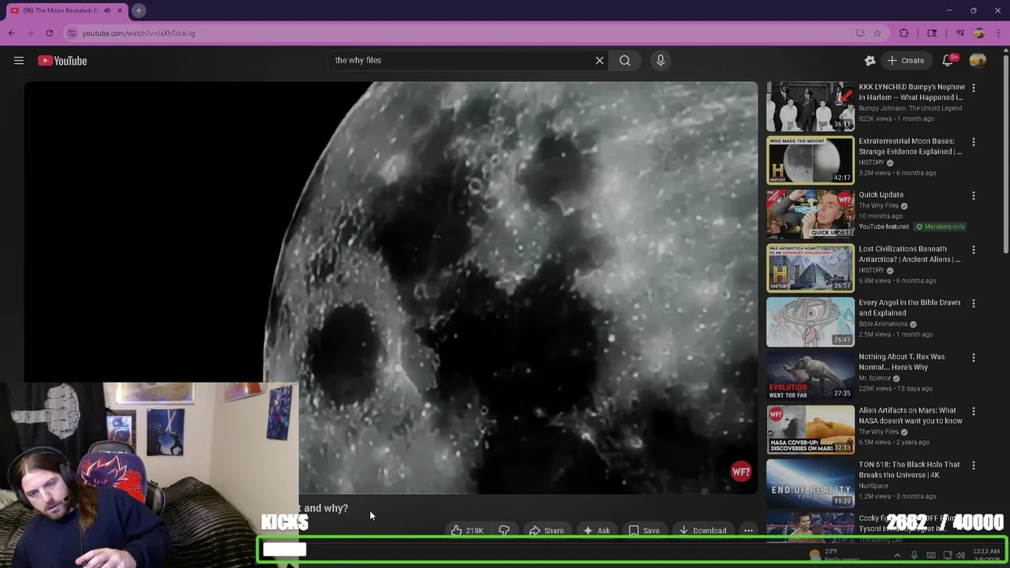Show hidden icons chevron in system tray
1010x568 pixels.
pos(897,555)
